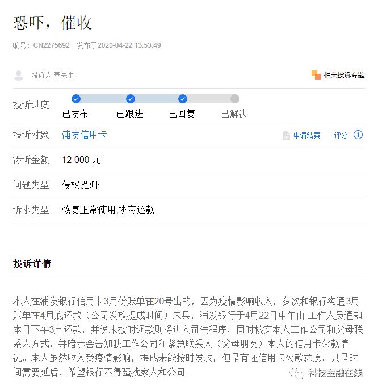
Task: Open the 浦发信用卡 complaint target link
Action: [84, 135]
